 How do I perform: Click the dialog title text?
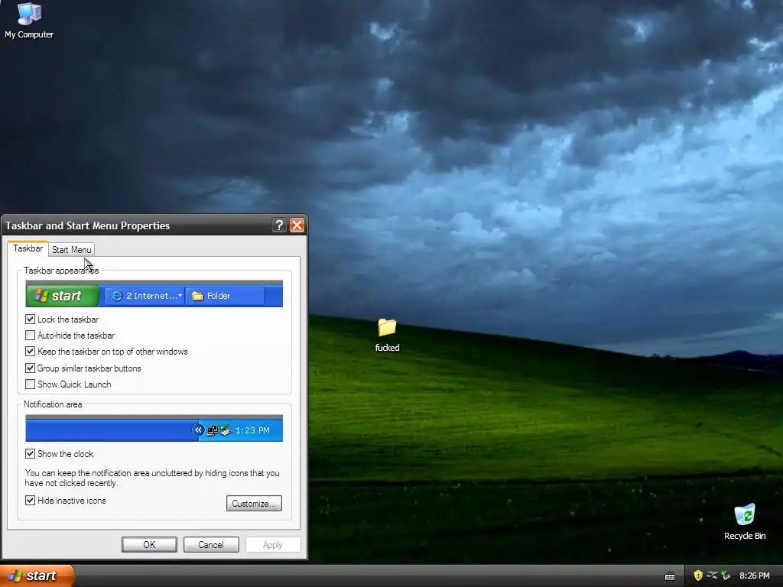(87, 225)
